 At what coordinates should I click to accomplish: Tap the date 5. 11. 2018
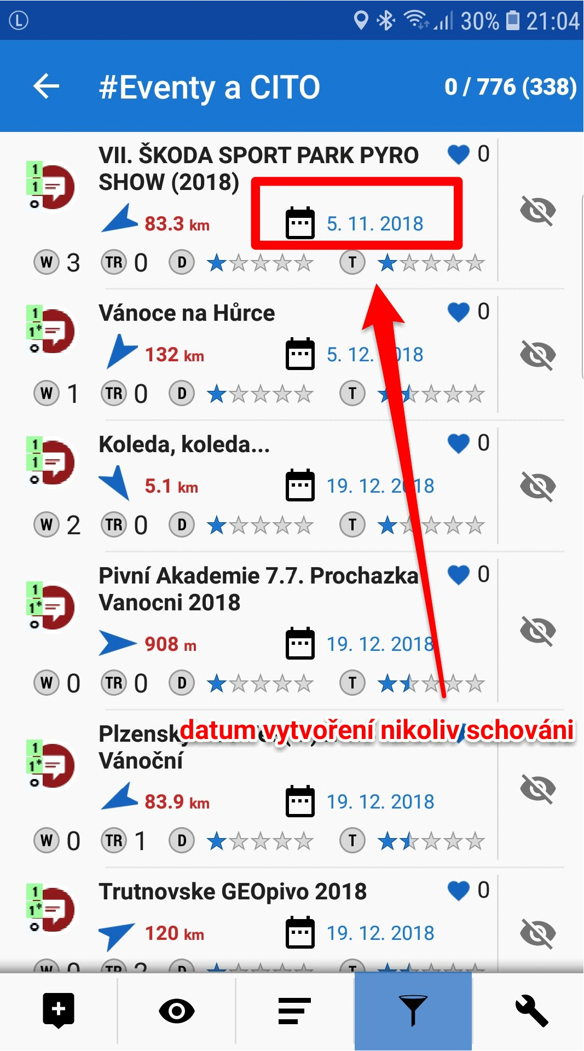375,224
